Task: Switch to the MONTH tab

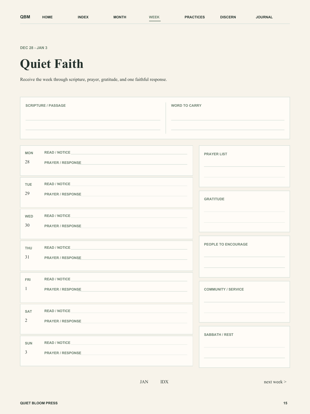Action: tap(120, 17)
